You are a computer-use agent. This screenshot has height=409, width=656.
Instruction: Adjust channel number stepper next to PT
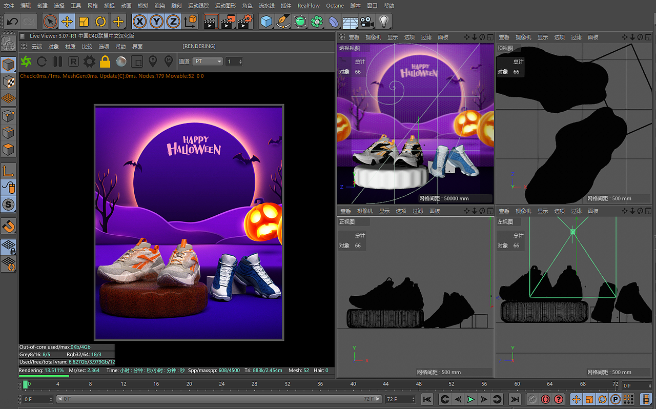pos(234,62)
